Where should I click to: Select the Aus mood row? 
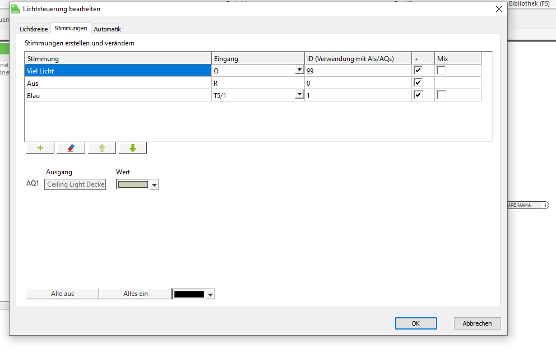coord(118,83)
